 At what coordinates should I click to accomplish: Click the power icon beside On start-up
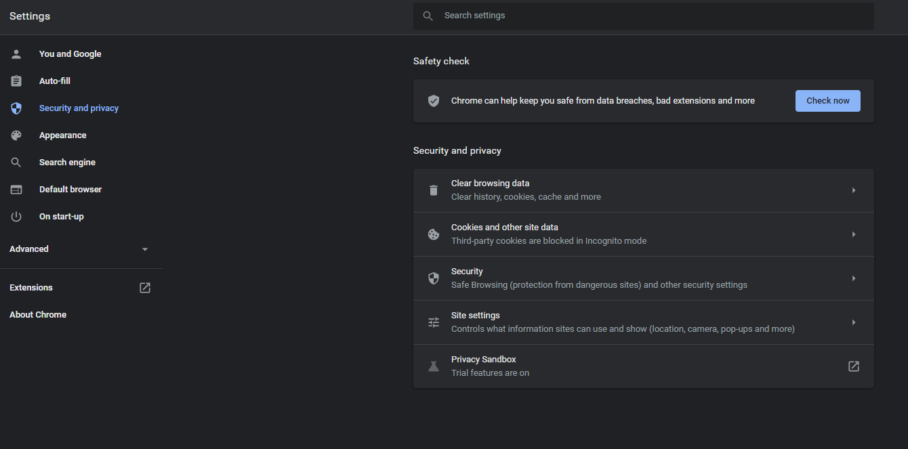point(16,217)
